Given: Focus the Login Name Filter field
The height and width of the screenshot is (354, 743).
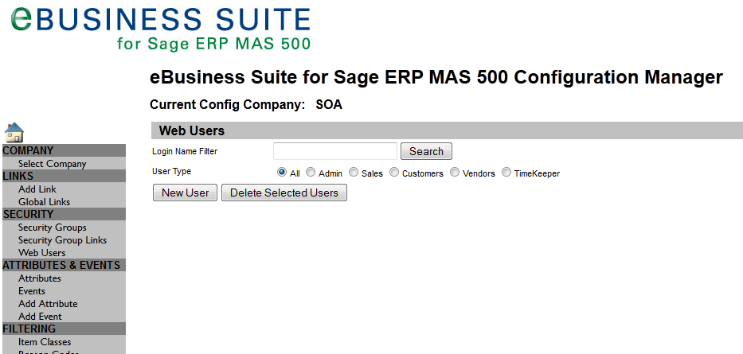Looking at the screenshot, I should pos(334,151).
